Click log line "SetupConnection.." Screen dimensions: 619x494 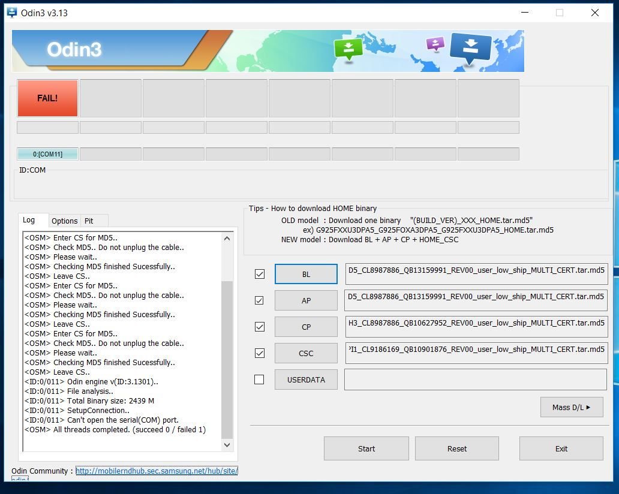tap(77, 410)
